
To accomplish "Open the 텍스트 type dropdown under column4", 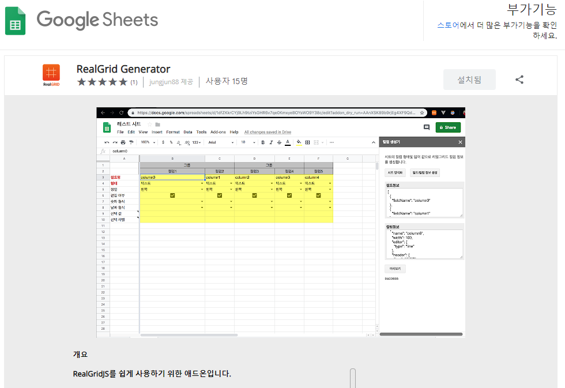I will pyautogui.click(x=330, y=183).
